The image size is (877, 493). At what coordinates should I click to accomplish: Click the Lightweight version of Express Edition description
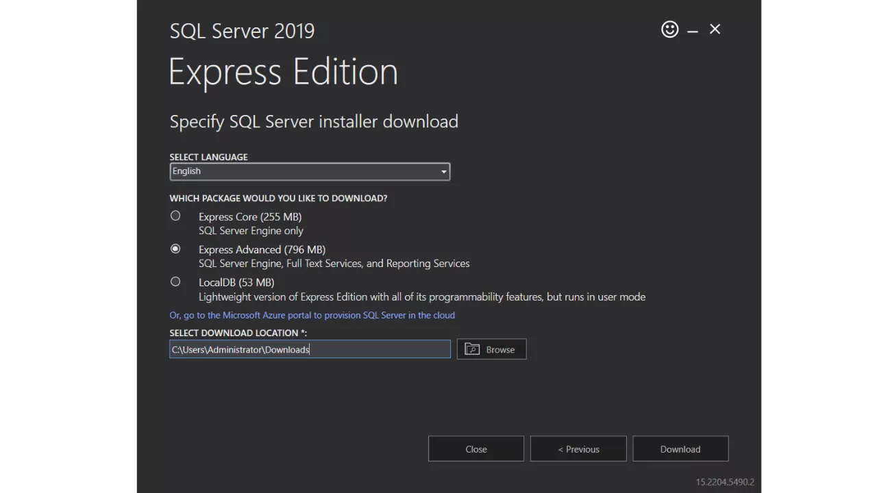click(x=422, y=296)
